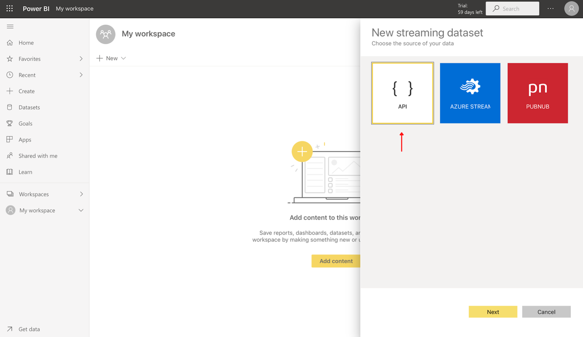This screenshot has height=337, width=583.
Task: Open the more options ellipsis menu
Action: (550, 8)
